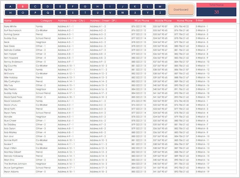Image resolution: width=240 pixels, height=178 pixels.
Task: Click the Category column header
Action: point(46,21)
